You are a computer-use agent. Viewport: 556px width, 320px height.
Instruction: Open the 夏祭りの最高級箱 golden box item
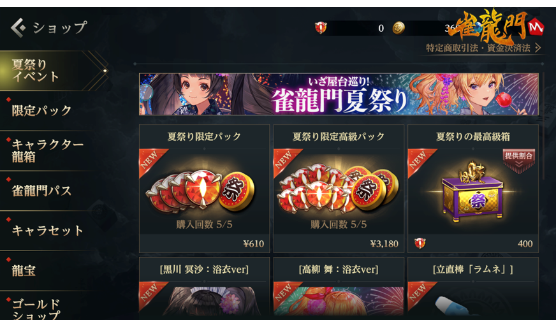472,192
